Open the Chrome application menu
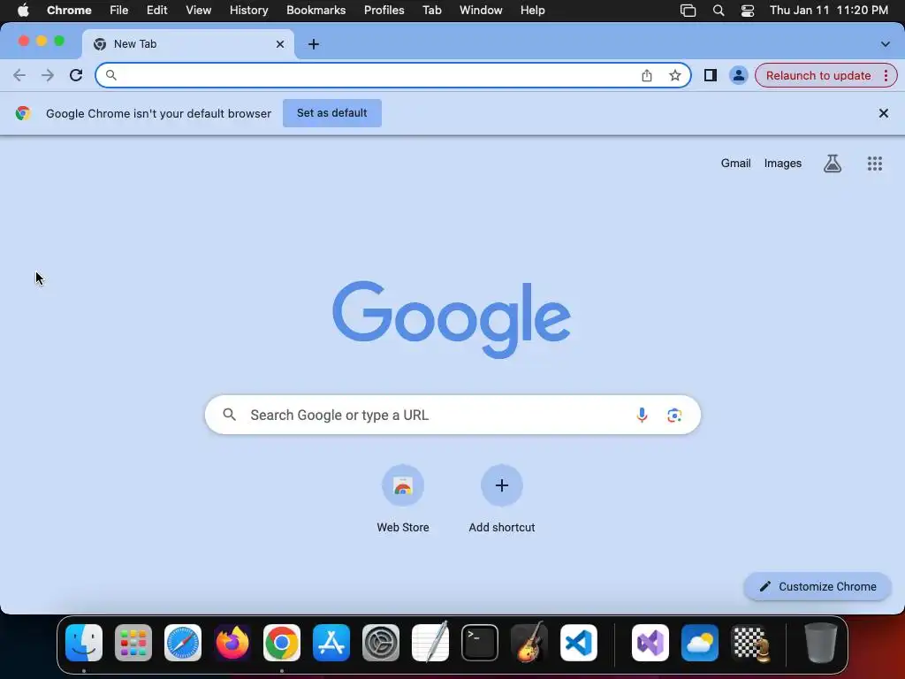Screen dimensions: 905x679 (x=69, y=11)
